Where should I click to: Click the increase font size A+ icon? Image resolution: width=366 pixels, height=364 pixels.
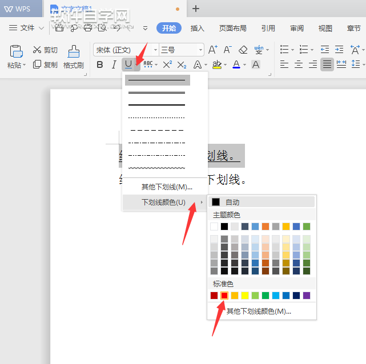coord(212,50)
